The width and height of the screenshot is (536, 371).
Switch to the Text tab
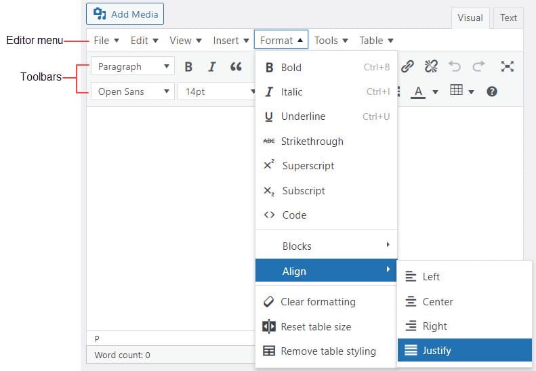point(508,18)
